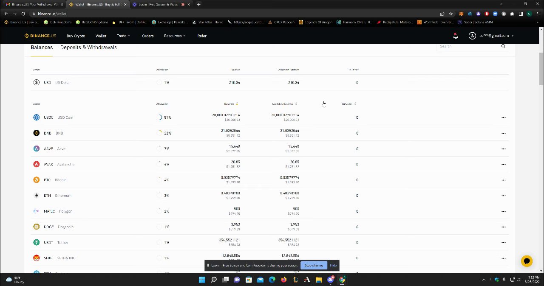
Task: Show hidden system tray icons
Action: 484,280
